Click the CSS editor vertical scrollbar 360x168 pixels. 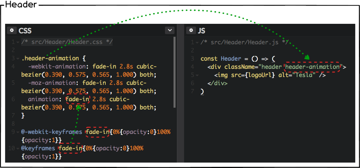point(175,72)
